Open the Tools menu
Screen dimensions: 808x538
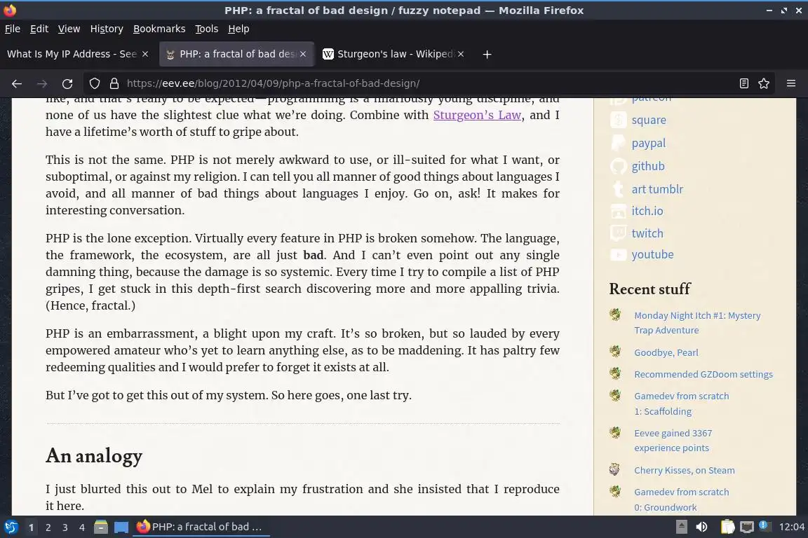coord(207,29)
